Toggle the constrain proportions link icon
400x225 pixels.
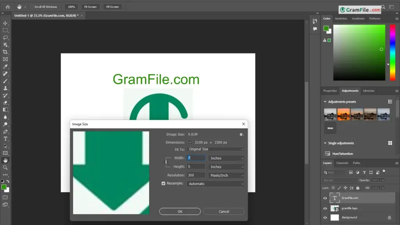[166, 162]
